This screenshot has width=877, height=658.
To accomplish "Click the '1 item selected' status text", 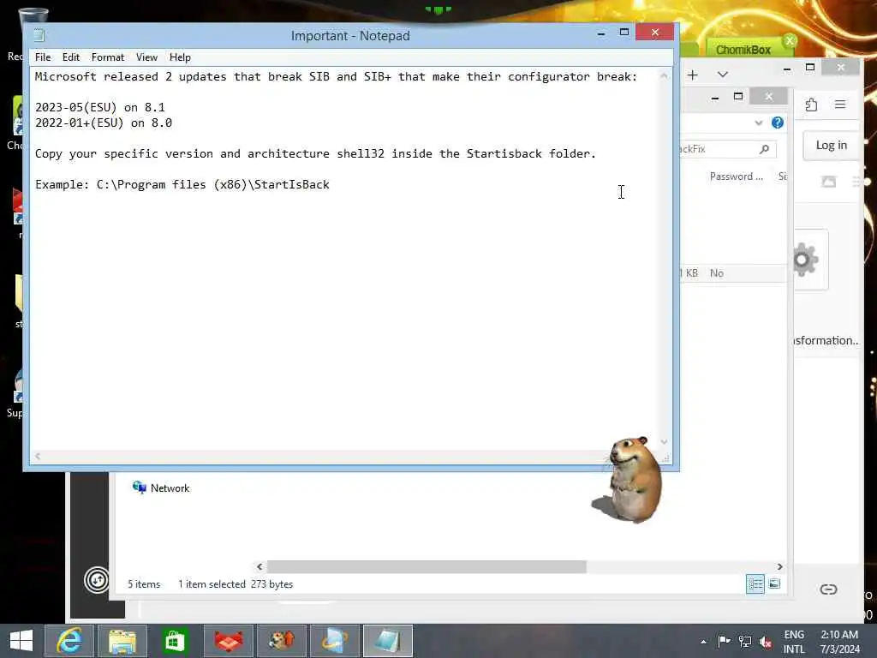I will (212, 584).
